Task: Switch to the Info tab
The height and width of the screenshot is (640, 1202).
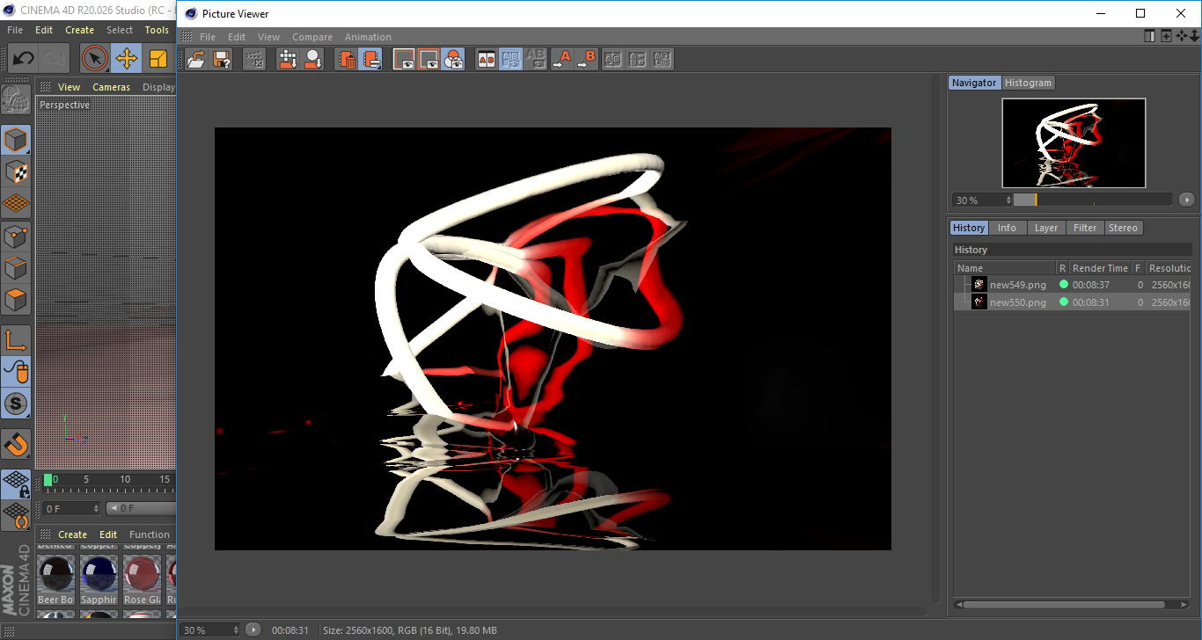Action: (x=1007, y=228)
